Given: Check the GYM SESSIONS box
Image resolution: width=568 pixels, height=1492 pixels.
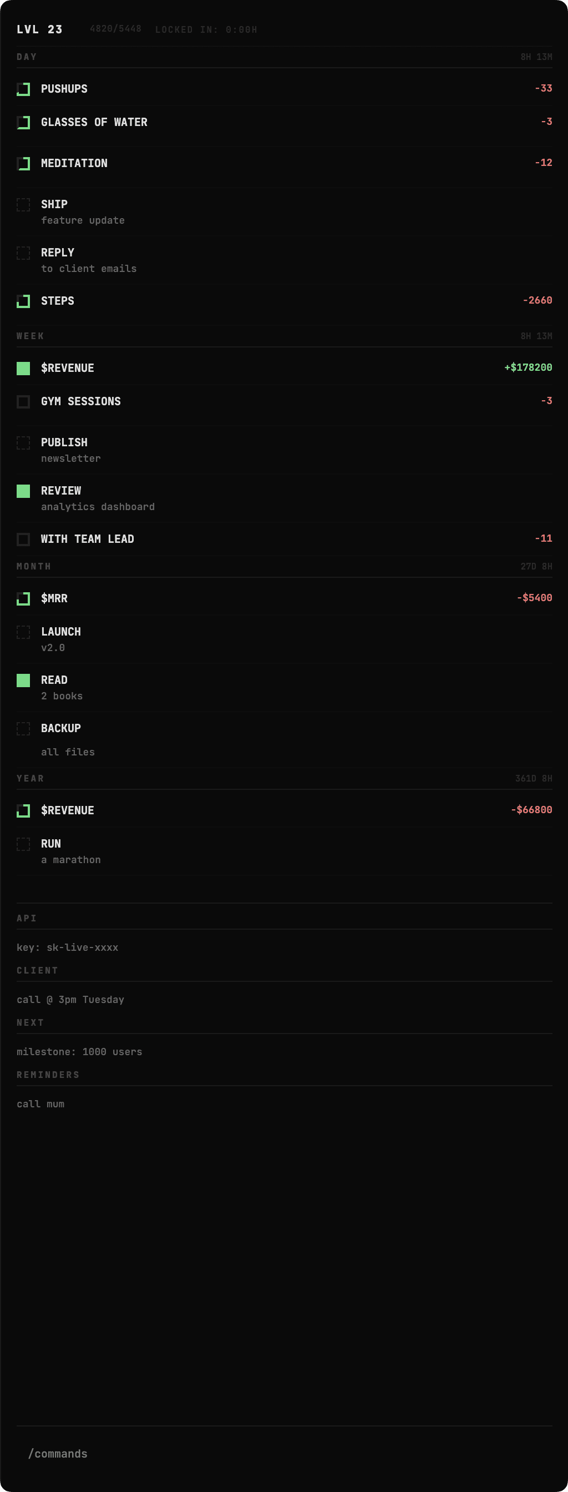Looking at the screenshot, I should click(24, 402).
